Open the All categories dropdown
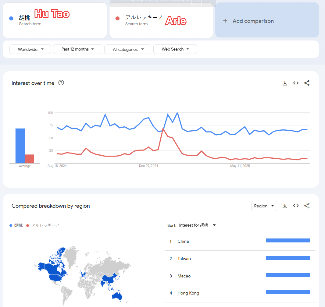The image size is (325, 307). [x=128, y=49]
